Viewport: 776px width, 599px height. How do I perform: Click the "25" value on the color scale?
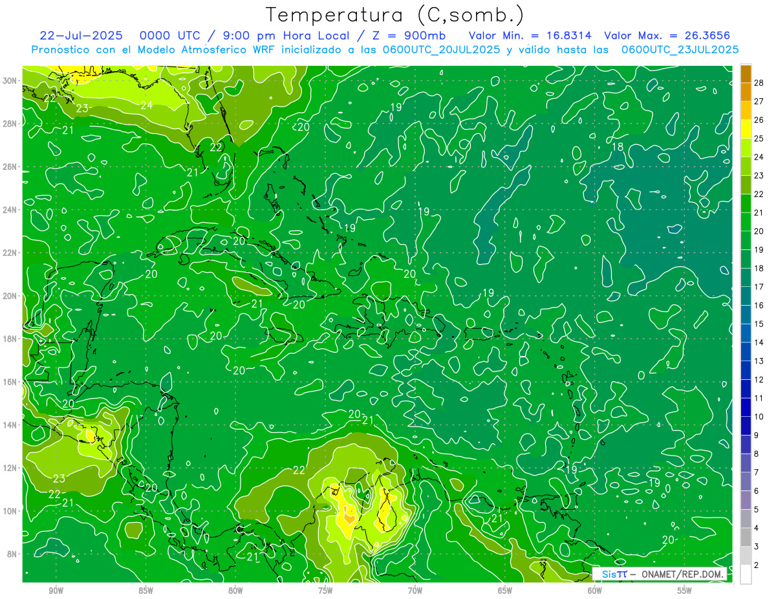pyautogui.click(x=759, y=138)
